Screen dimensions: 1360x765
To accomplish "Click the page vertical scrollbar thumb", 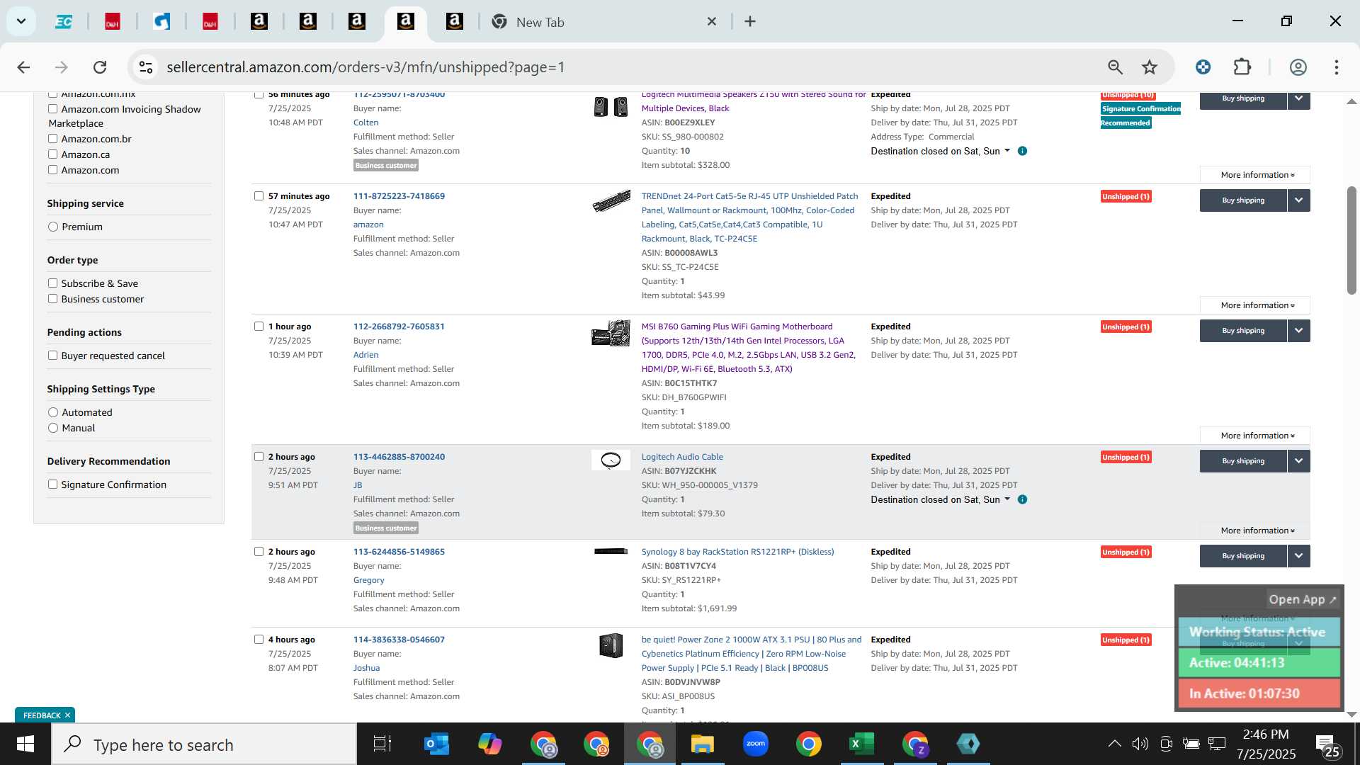I will coord(1351,241).
